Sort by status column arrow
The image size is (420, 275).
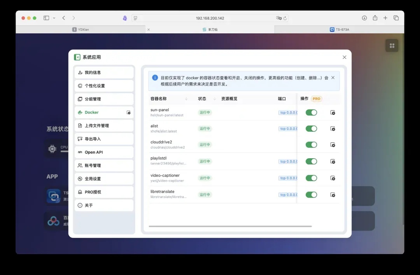(x=215, y=99)
